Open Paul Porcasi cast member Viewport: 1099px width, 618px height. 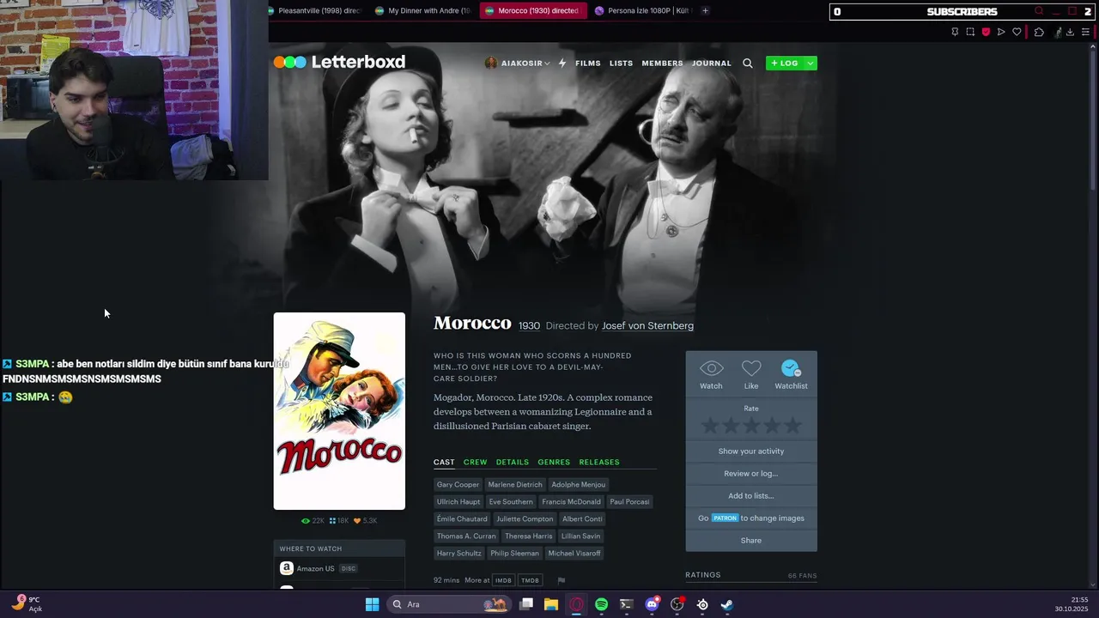click(x=629, y=501)
